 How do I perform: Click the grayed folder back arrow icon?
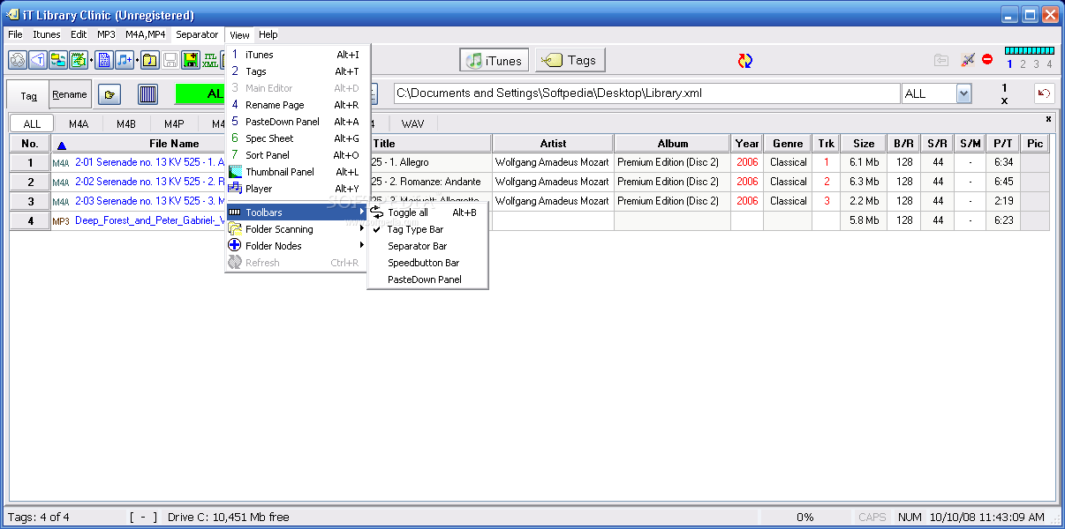pos(942,60)
